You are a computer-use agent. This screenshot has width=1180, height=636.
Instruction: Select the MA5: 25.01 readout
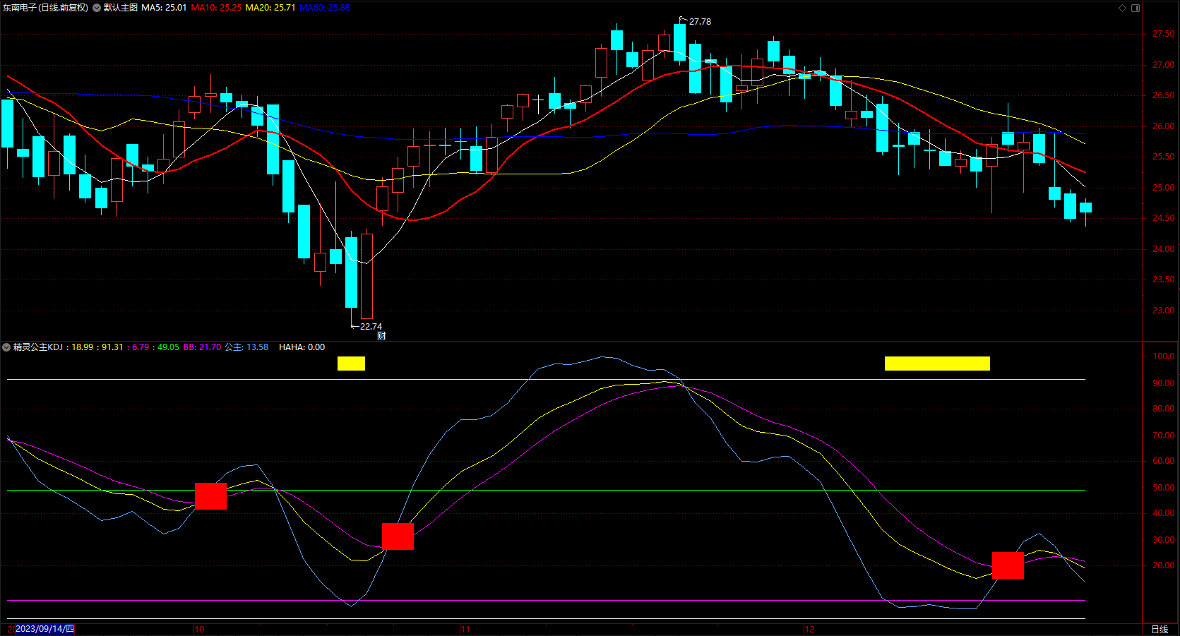pos(164,8)
